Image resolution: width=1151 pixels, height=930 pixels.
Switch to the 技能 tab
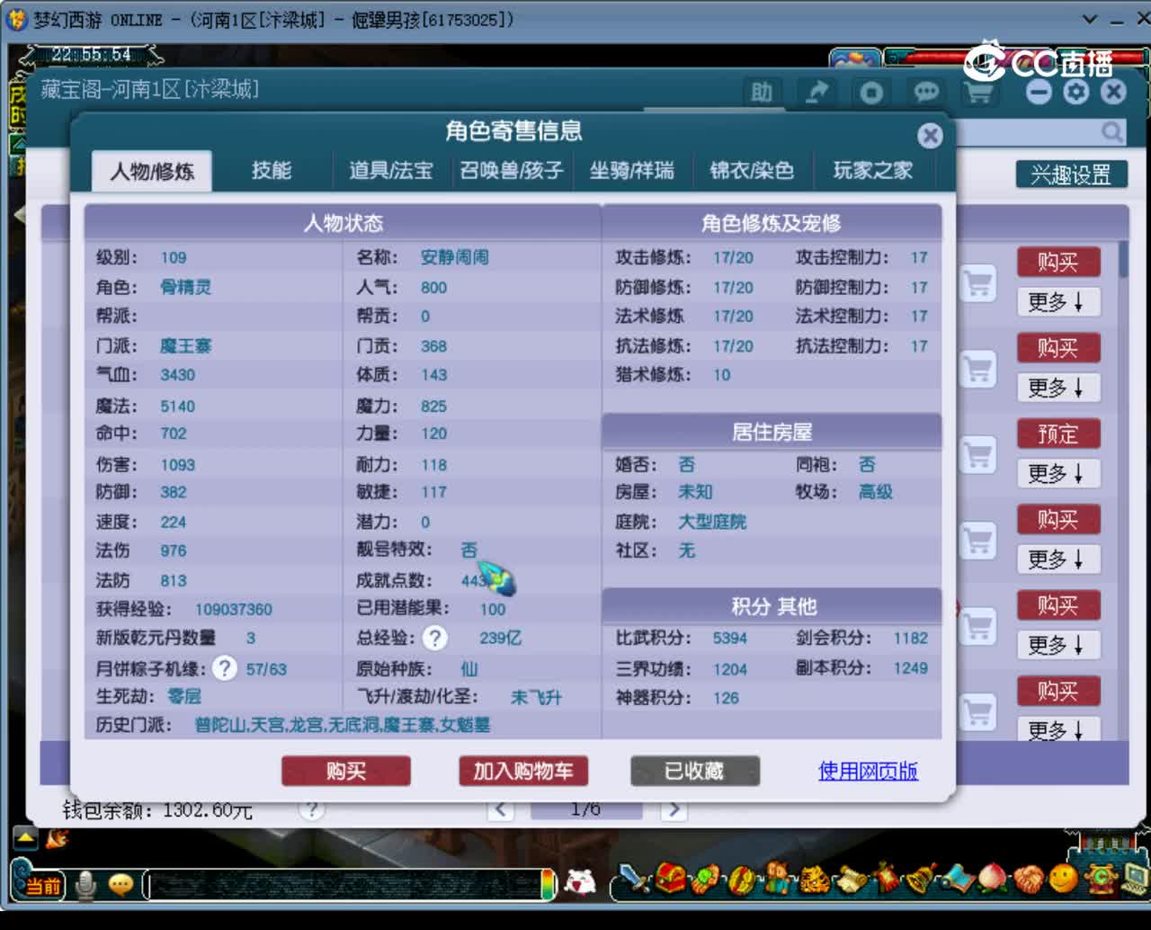[272, 171]
